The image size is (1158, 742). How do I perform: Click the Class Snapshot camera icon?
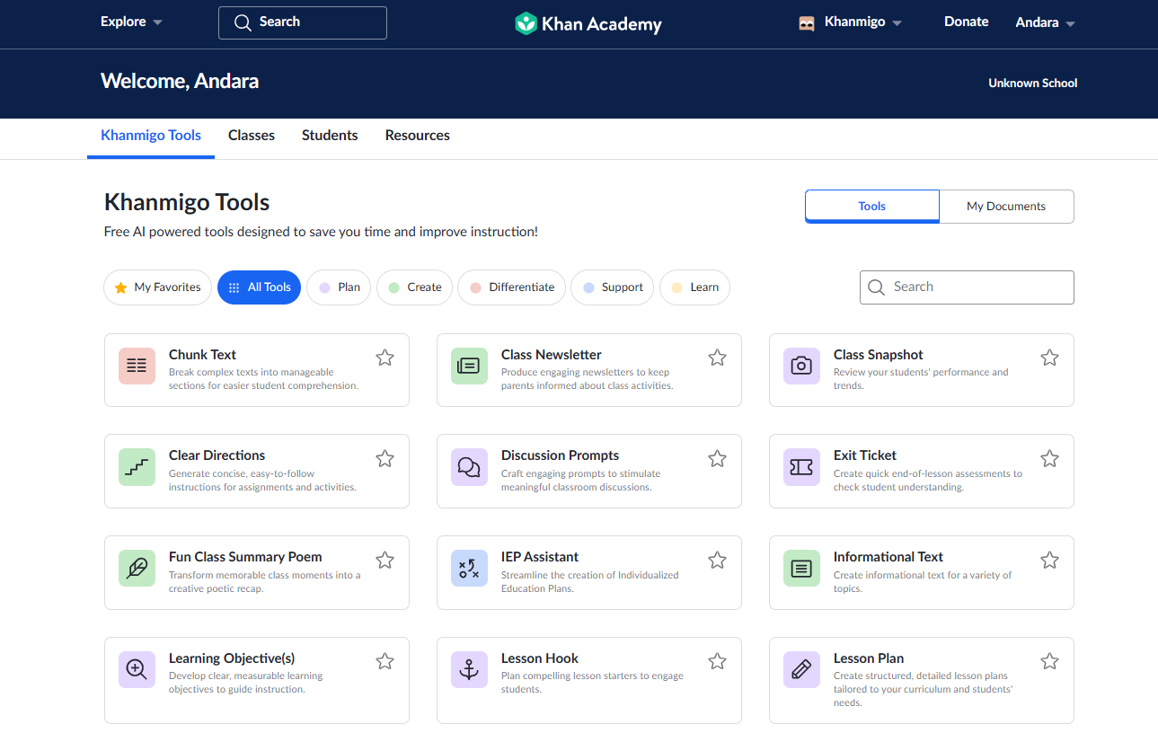801,366
